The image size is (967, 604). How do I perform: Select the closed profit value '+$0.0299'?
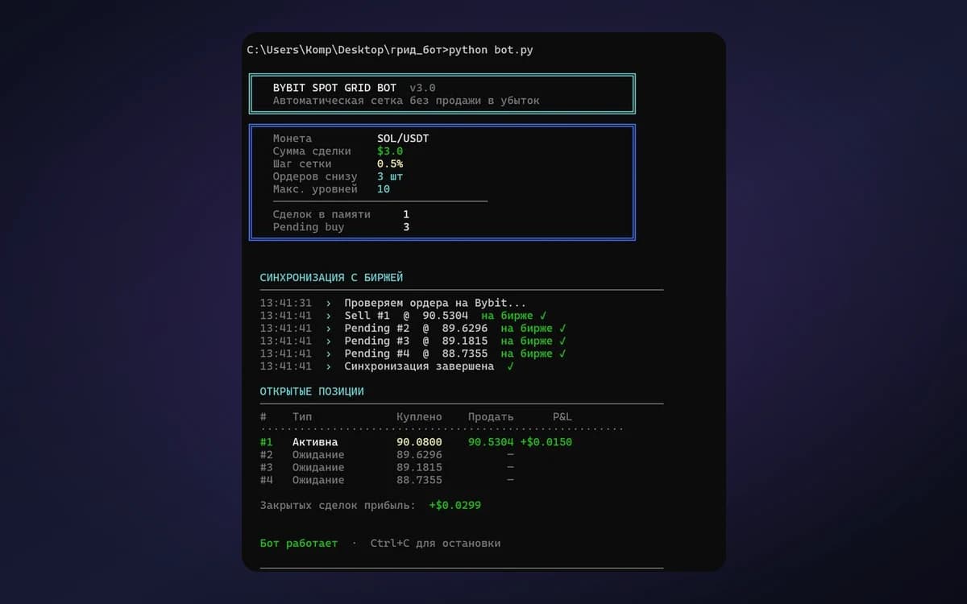pyautogui.click(x=455, y=506)
